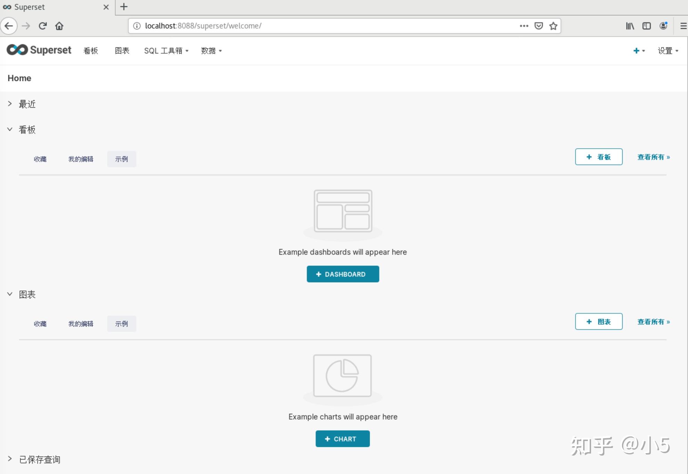Open the page actions three-dots icon
Screen dimensions: 688x474
(524, 26)
